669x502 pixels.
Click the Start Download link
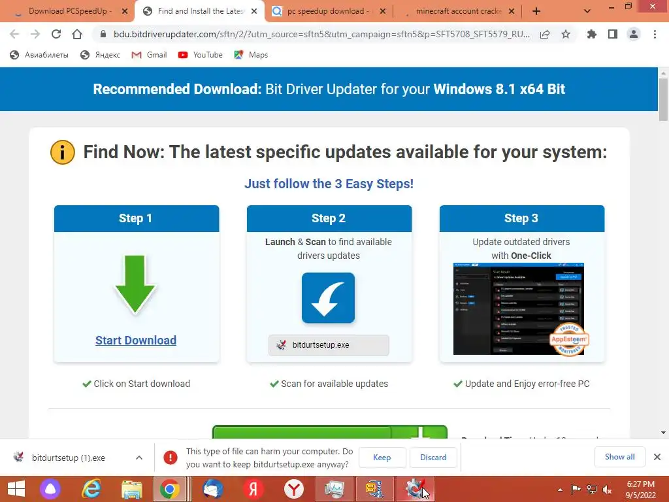click(136, 340)
